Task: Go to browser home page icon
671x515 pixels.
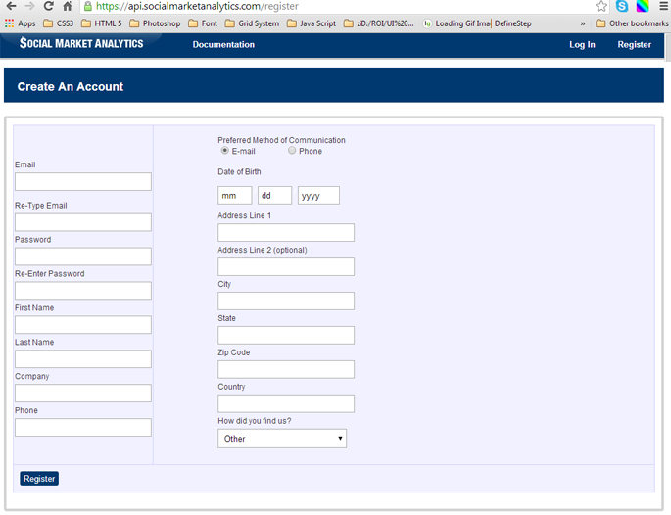Action: coord(68,6)
